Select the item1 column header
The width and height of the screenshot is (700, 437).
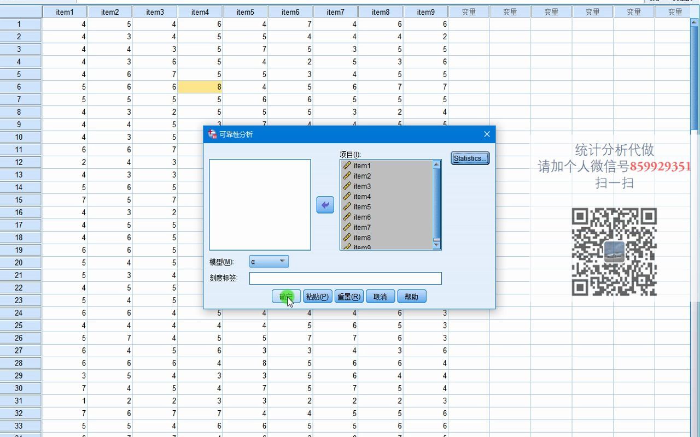65,12
